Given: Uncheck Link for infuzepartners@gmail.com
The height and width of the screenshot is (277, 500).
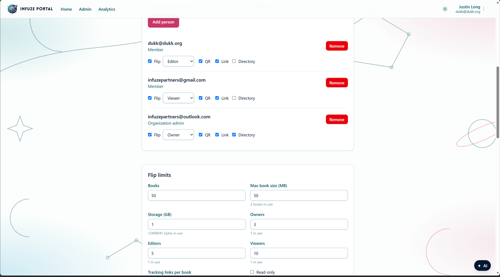Looking at the screenshot, I should coord(217,98).
